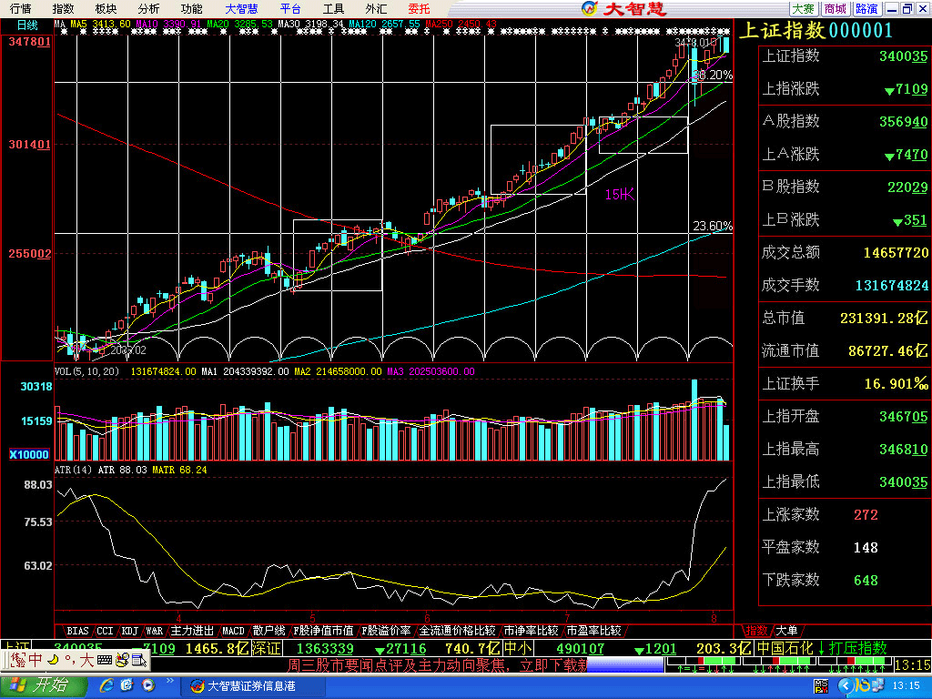932x699 pixels.
Task: Switch to the BIAS indicator tab
Action: 77,631
